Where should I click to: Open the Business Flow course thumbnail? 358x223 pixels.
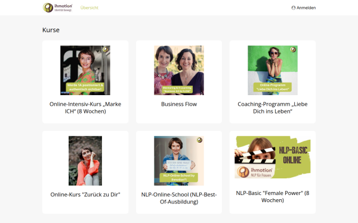(179, 70)
